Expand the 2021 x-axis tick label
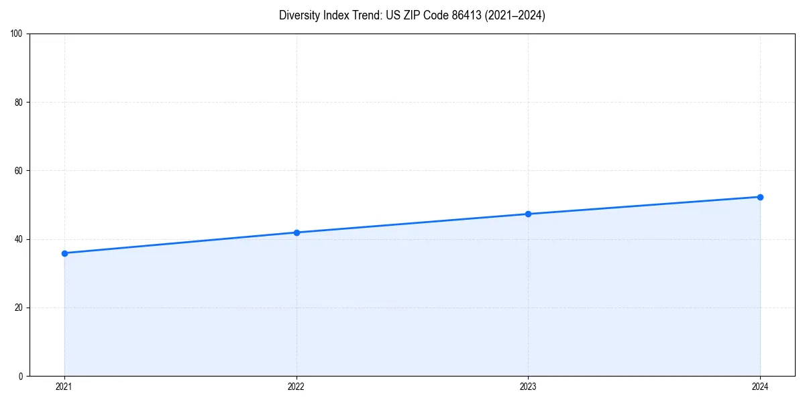This screenshot has width=805, height=402. tap(64, 387)
